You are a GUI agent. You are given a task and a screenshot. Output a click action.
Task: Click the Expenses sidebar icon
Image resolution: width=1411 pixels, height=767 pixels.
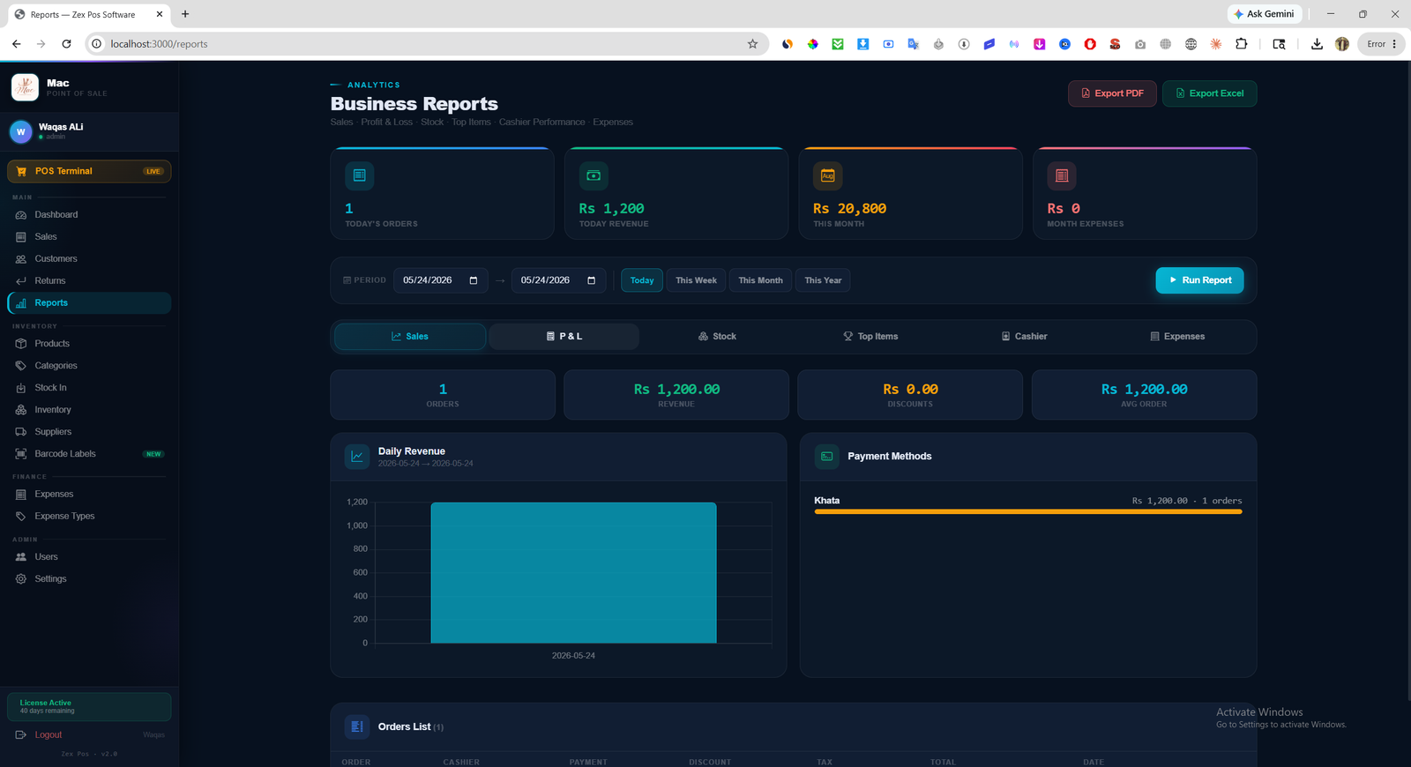pyautogui.click(x=21, y=495)
